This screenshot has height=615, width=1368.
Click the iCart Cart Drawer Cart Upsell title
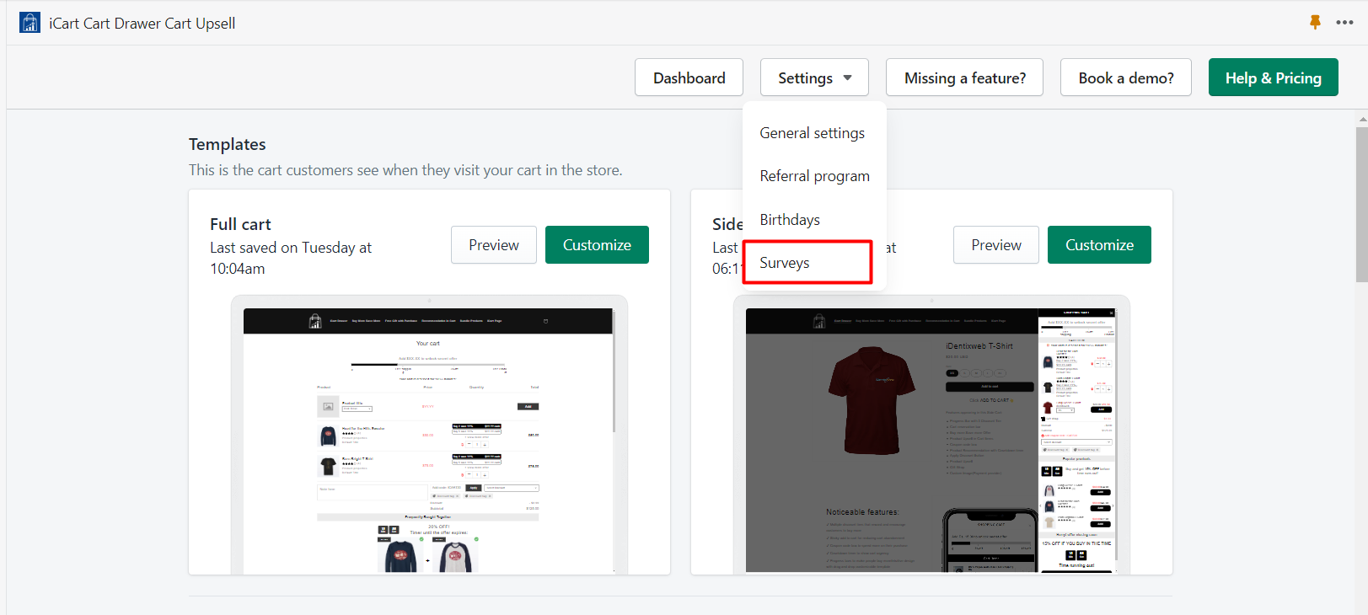pos(142,24)
